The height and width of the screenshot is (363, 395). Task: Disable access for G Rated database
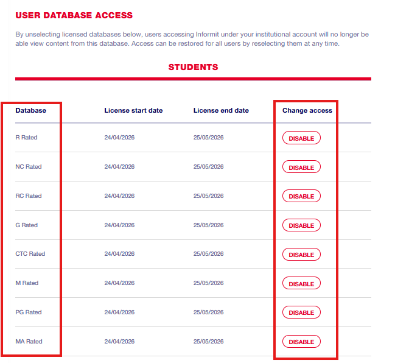301,225
